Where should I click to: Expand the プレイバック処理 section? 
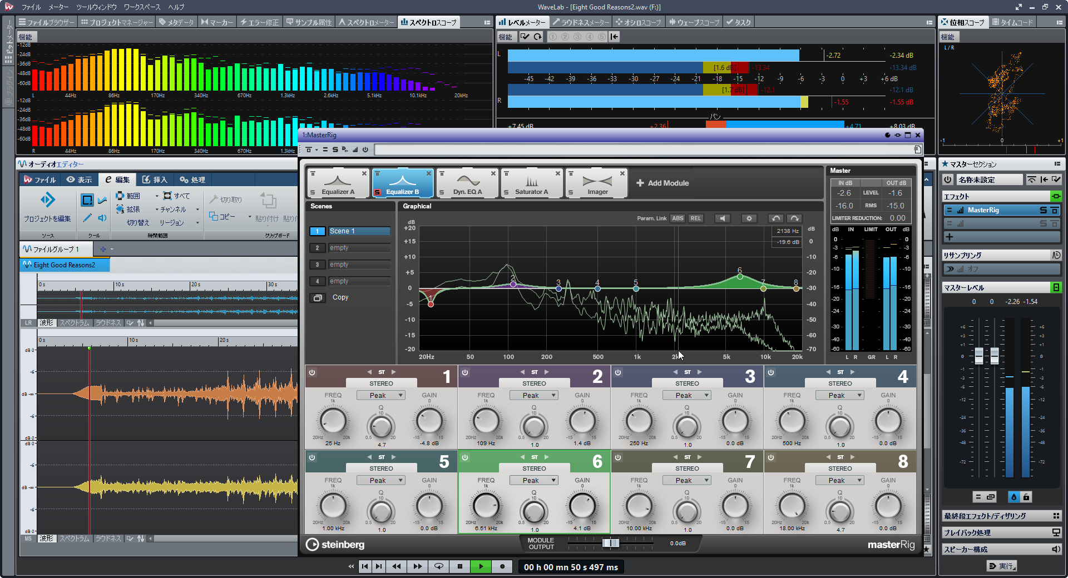(1002, 532)
